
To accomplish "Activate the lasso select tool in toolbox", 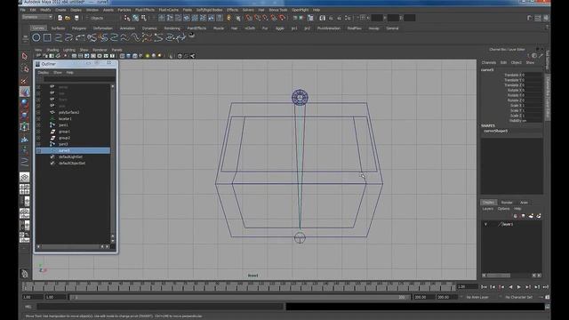I will pyautogui.click(x=25, y=68).
